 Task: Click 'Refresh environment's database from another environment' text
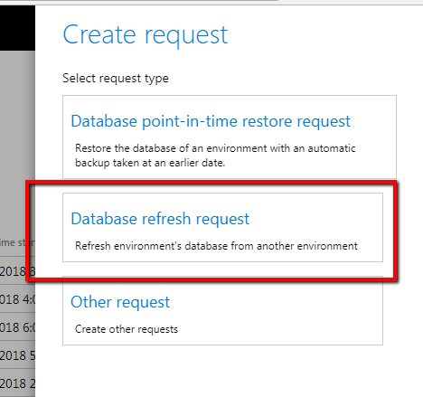[216, 246]
